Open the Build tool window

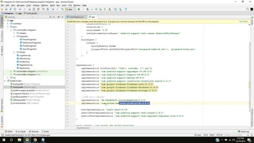pos(45,131)
